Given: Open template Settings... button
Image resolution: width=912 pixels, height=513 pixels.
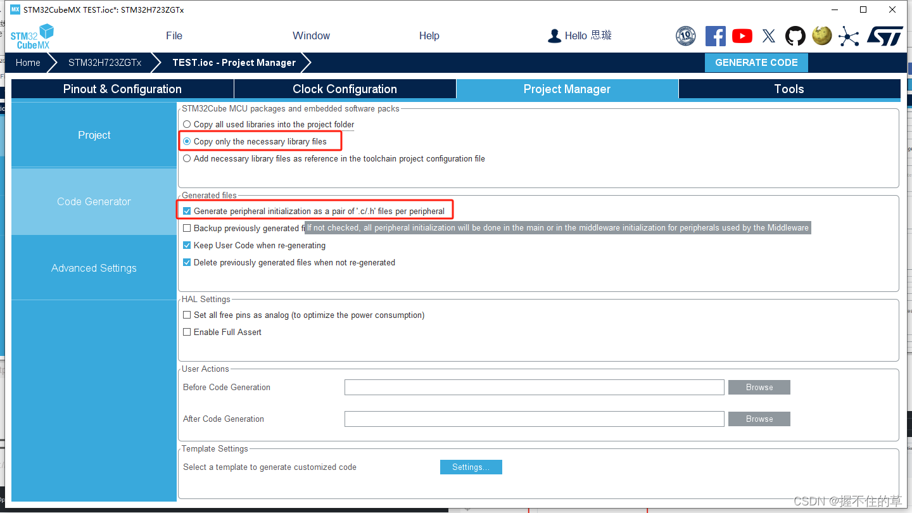Looking at the screenshot, I should (x=471, y=467).
